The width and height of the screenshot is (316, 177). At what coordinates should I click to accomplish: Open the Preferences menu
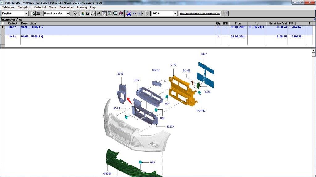coord(66,7)
